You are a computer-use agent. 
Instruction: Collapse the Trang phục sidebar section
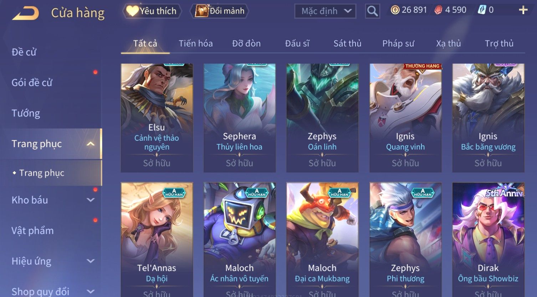[91, 144]
